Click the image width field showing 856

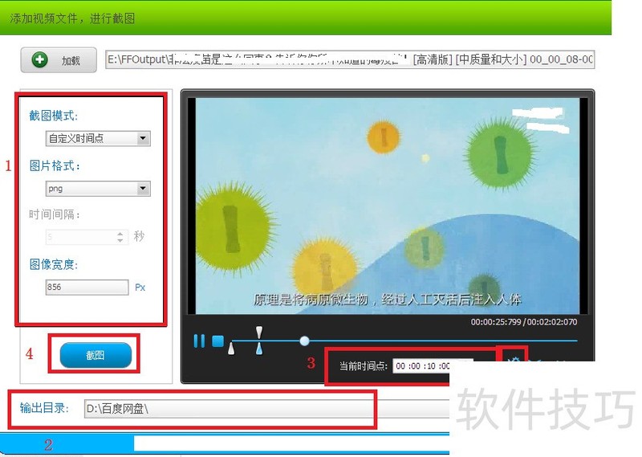[x=87, y=287]
